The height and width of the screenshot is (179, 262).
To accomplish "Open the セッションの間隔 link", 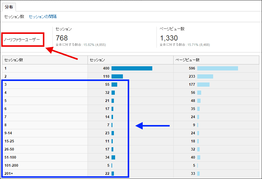I will coord(43,17).
